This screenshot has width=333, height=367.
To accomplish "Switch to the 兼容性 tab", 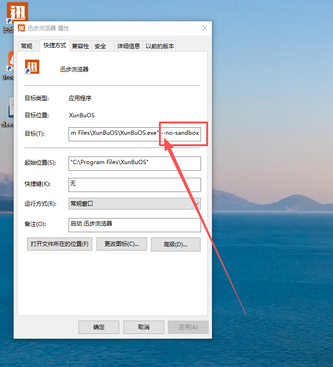I will 80,46.
